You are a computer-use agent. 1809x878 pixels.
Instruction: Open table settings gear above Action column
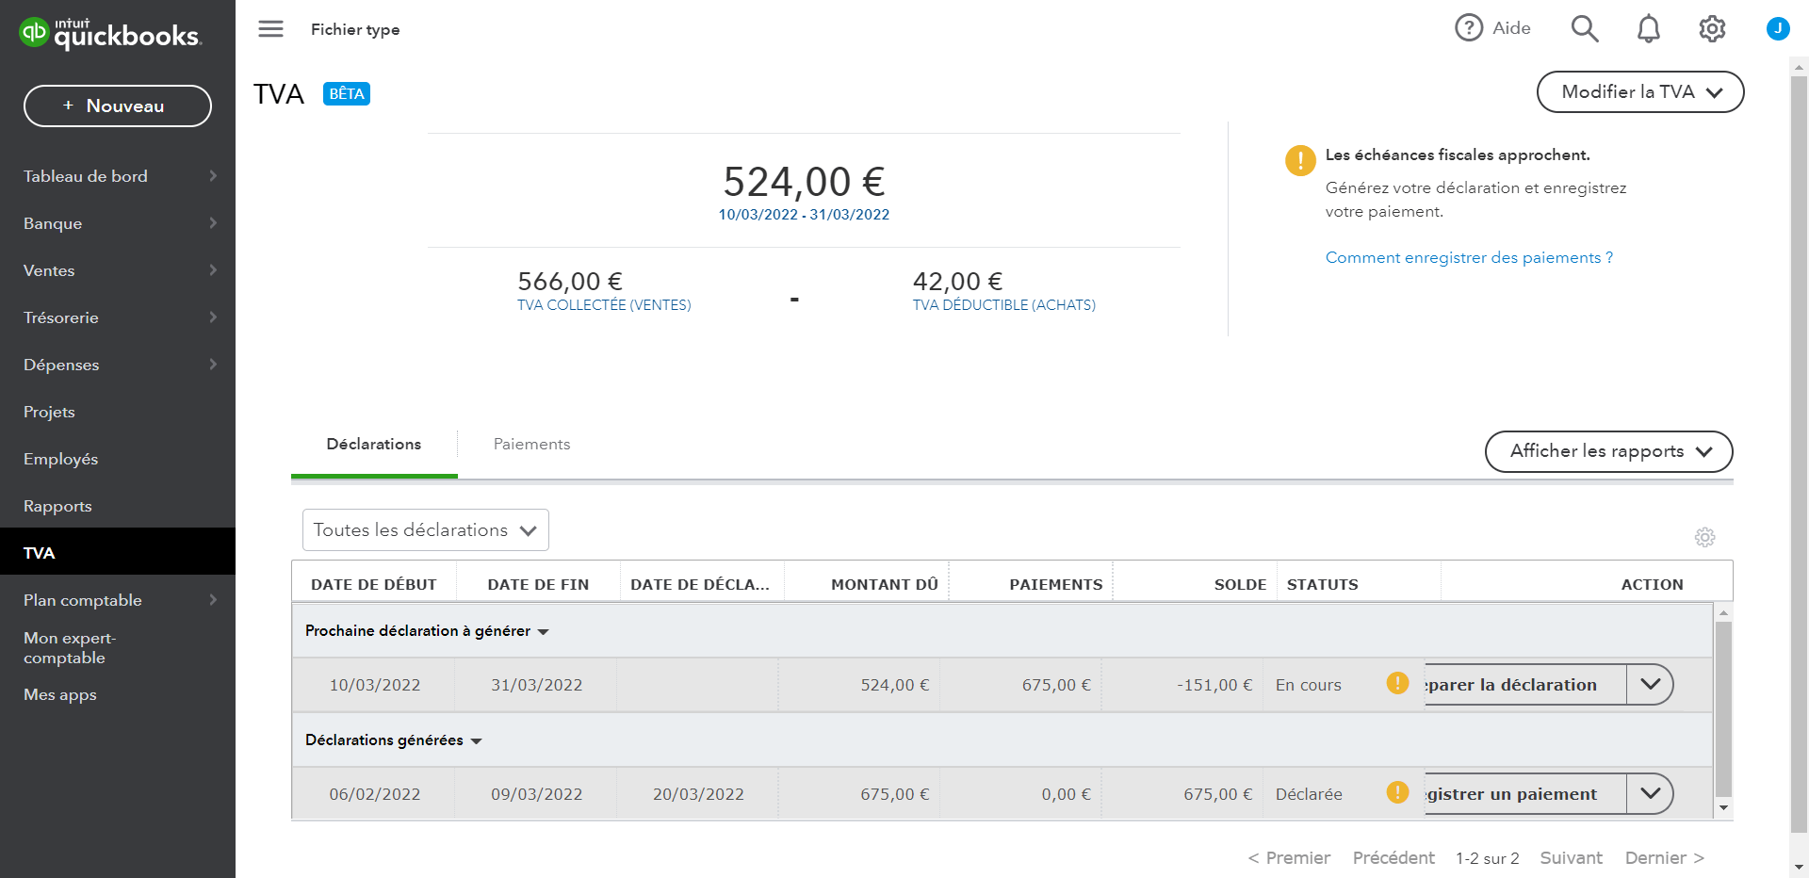[1704, 537]
